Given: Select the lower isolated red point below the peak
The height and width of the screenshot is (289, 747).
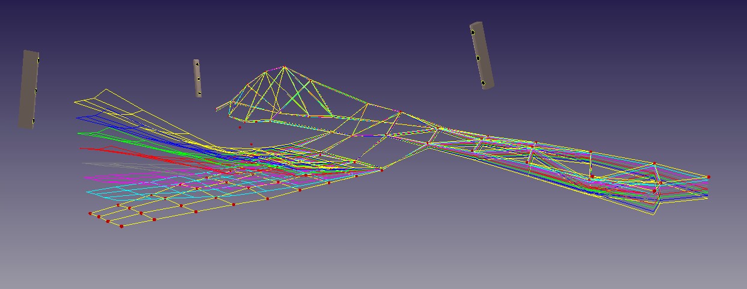Looking at the screenshot, I should pos(251,144).
